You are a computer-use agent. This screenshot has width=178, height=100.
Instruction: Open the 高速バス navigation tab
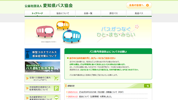click(x=139, y=13)
